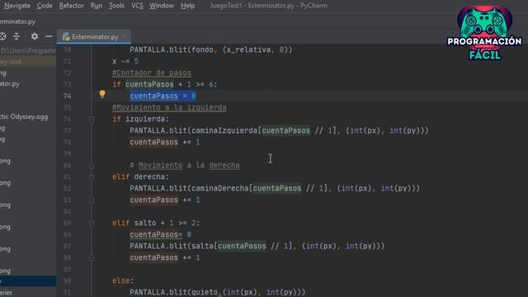528x297 pixels.
Task: Open the Window menu
Action: click(x=162, y=6)
